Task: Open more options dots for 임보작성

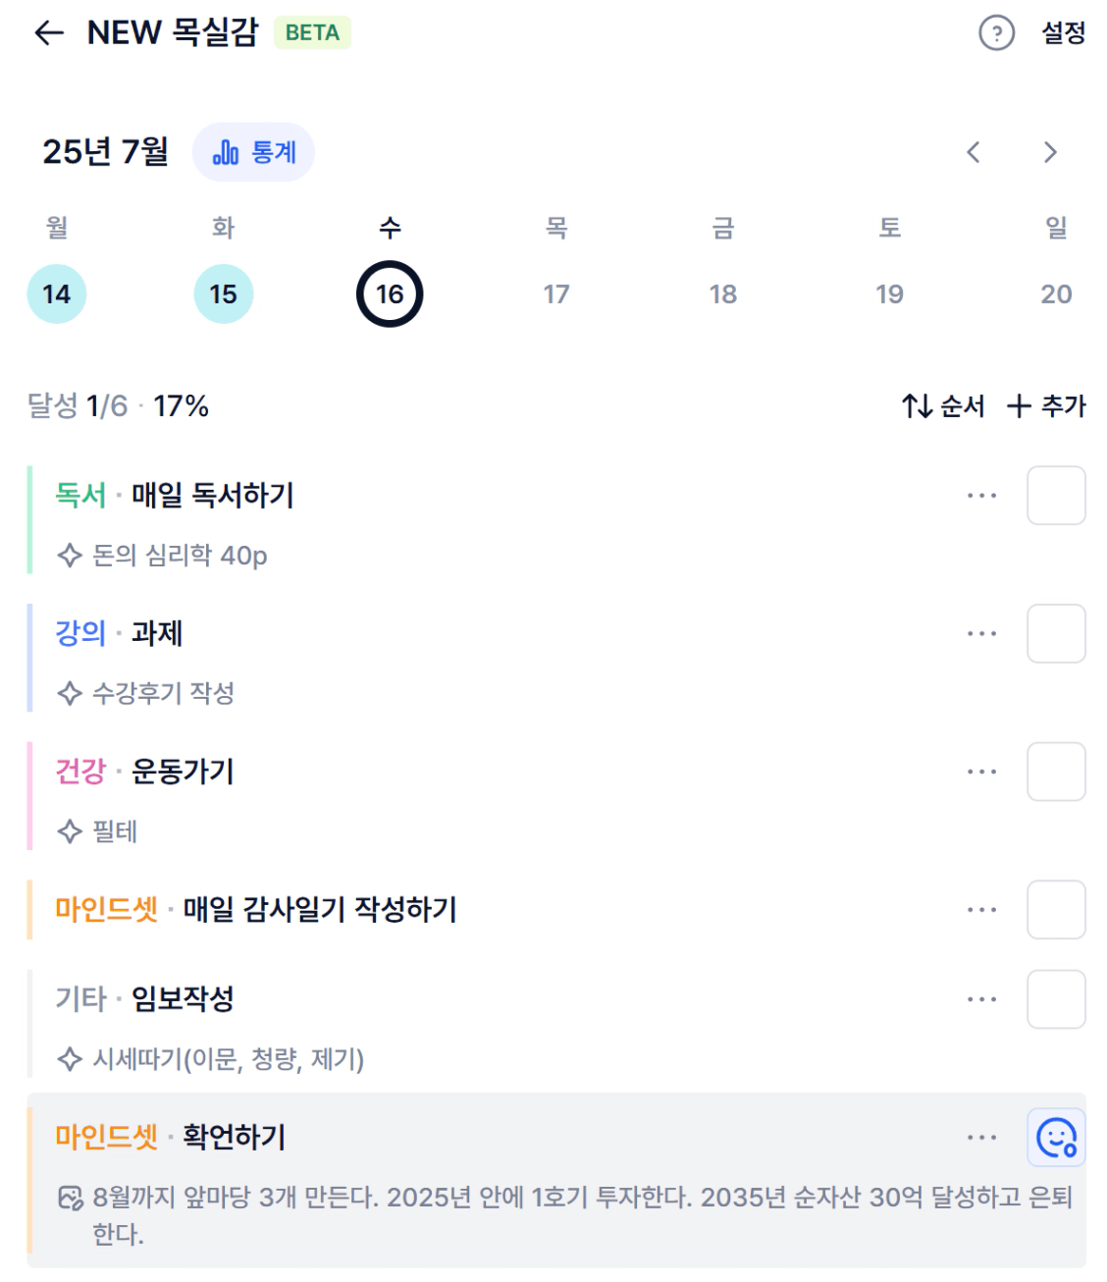Action: click(x=981, y=999)
